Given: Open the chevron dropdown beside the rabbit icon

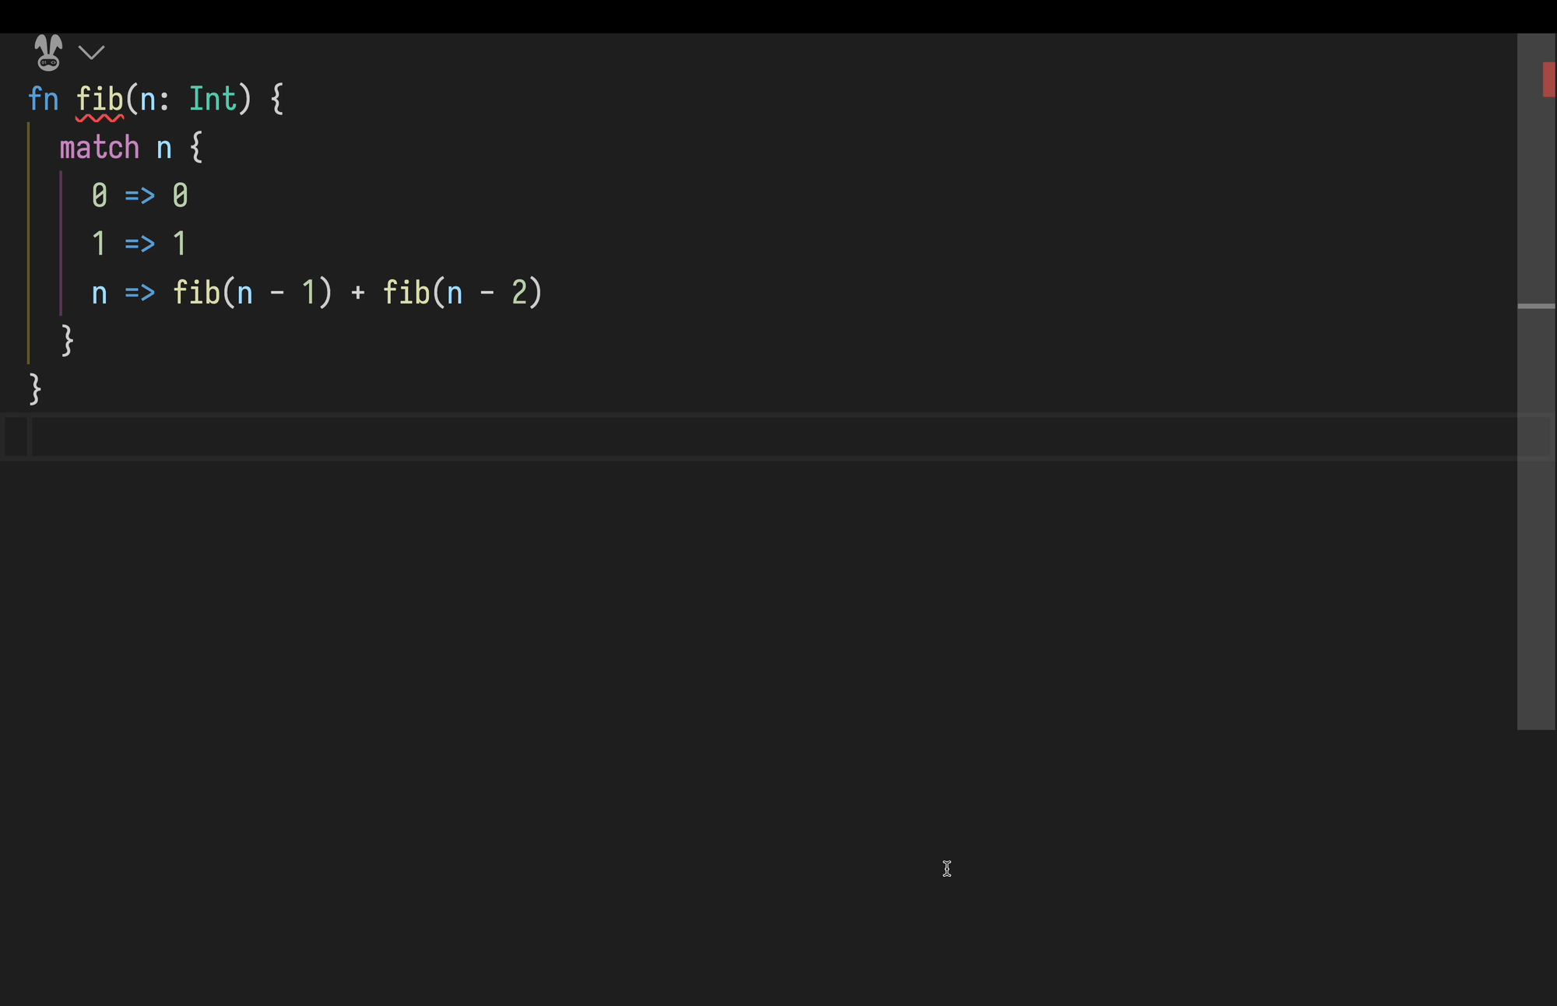Looking at the screenshot, I should pos(91,52).
